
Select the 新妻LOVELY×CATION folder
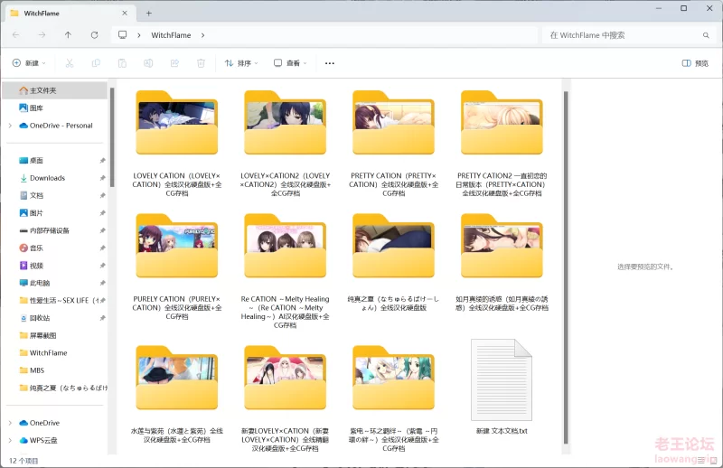[x=286, y=398]
